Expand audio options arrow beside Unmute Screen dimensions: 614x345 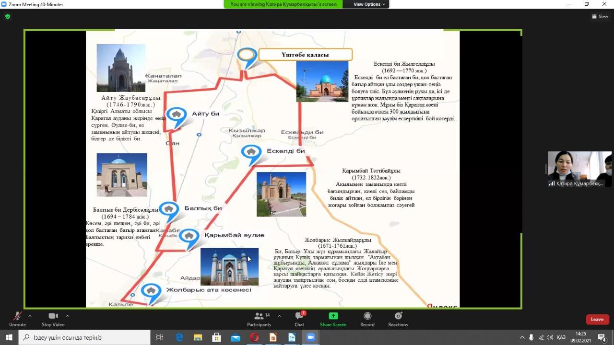[x=30, y=316]
